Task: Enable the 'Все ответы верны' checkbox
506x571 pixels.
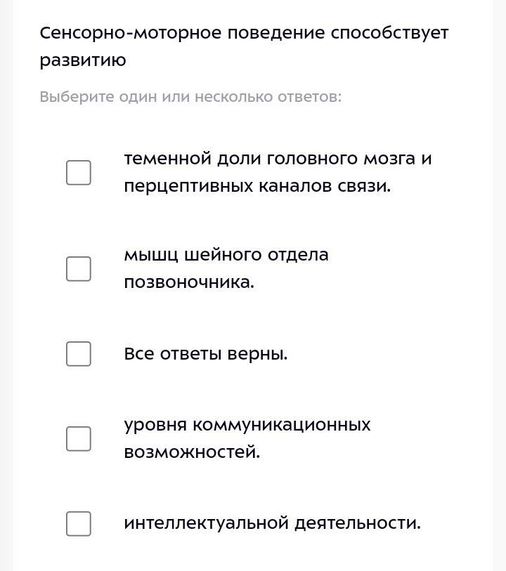Action: pyautogui.click(x=79, y=354)
